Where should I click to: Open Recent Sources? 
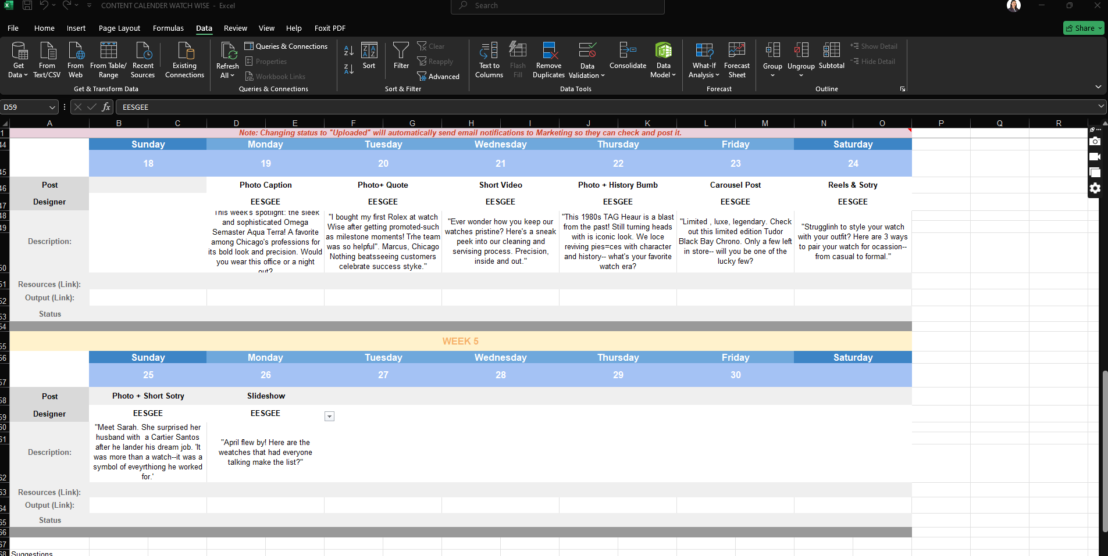[143, 60]
